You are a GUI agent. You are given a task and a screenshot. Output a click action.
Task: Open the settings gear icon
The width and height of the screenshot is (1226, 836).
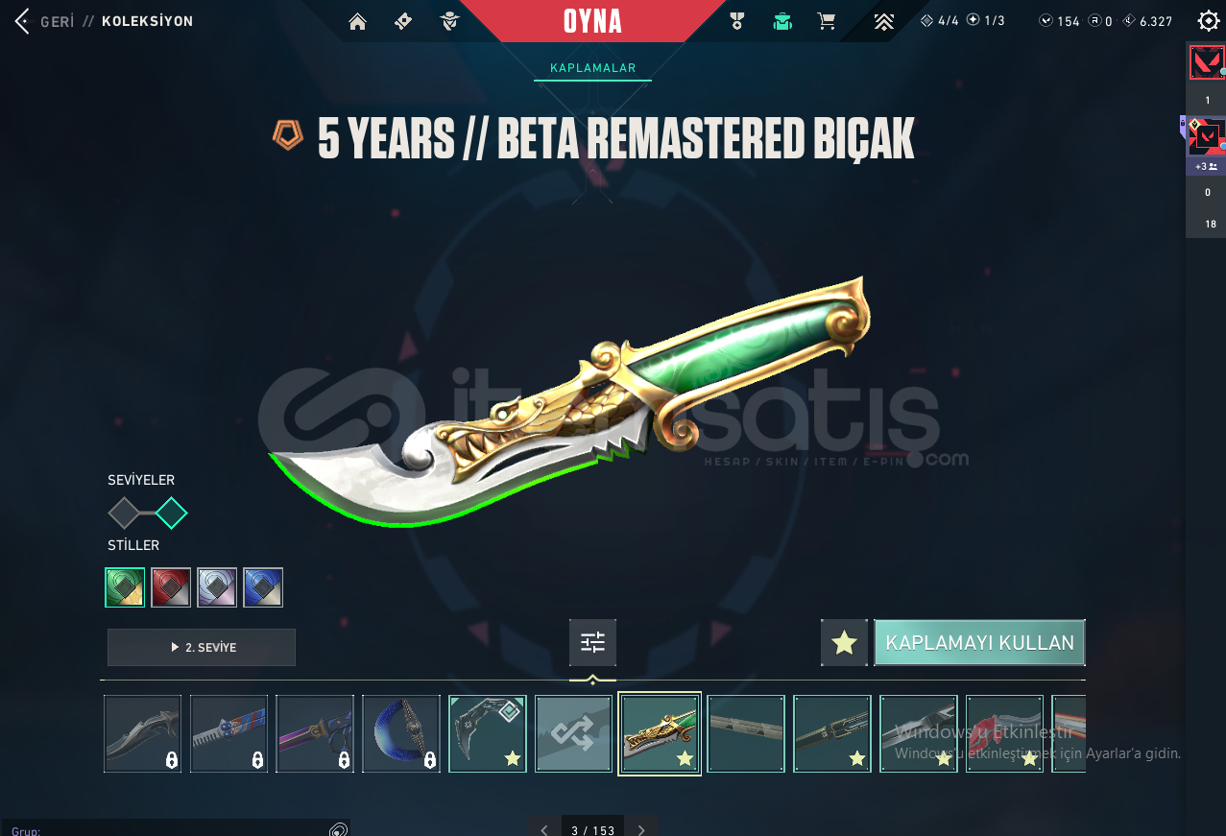coord(1209,21)
